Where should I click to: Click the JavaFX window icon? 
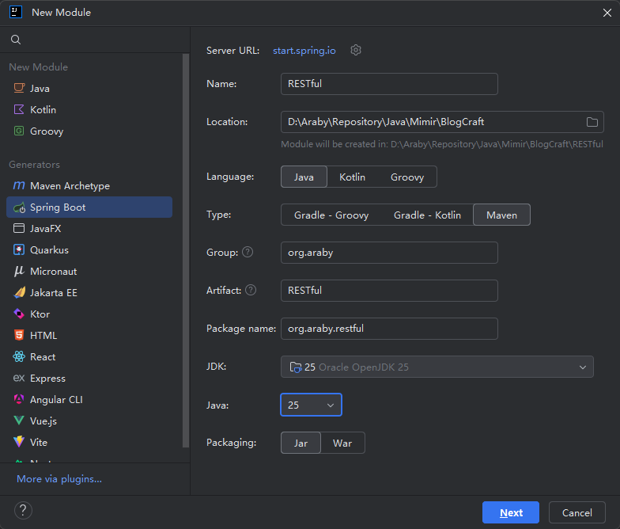tap(19, 228)
